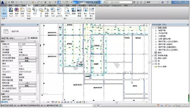
Task: Open Manage Links (管理链接)
Action: coord(47,12)
